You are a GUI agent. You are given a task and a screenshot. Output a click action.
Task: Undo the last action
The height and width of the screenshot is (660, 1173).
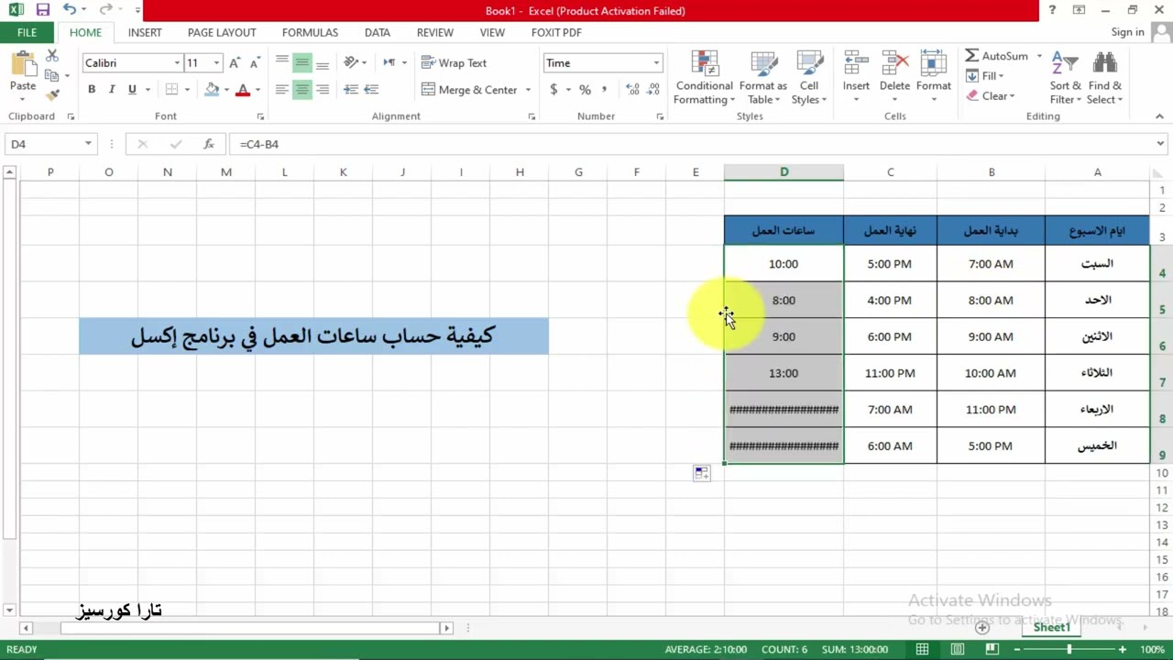(x=71, y=10)
